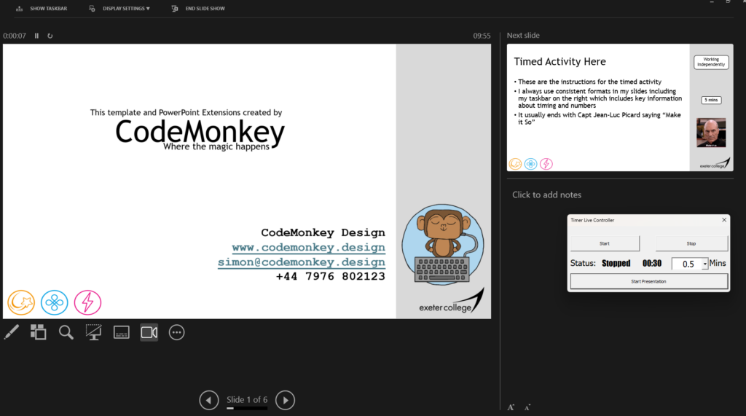Open the see all slides grid
The image size is (746, 416).
39,333
